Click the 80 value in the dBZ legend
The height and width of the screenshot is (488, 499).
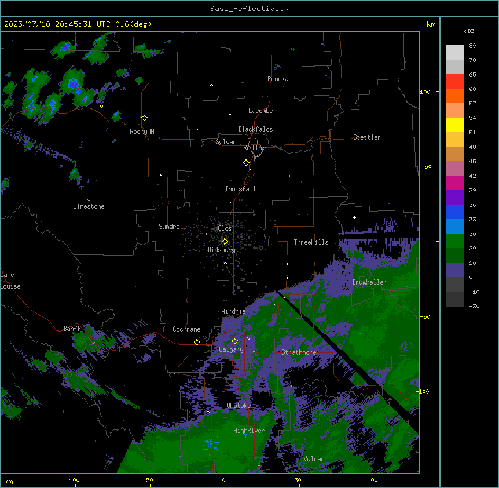[472, 46]
